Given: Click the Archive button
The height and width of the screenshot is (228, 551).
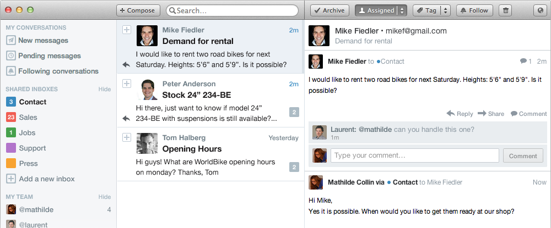Looking at the screenshot, I should tap(329, 10).
